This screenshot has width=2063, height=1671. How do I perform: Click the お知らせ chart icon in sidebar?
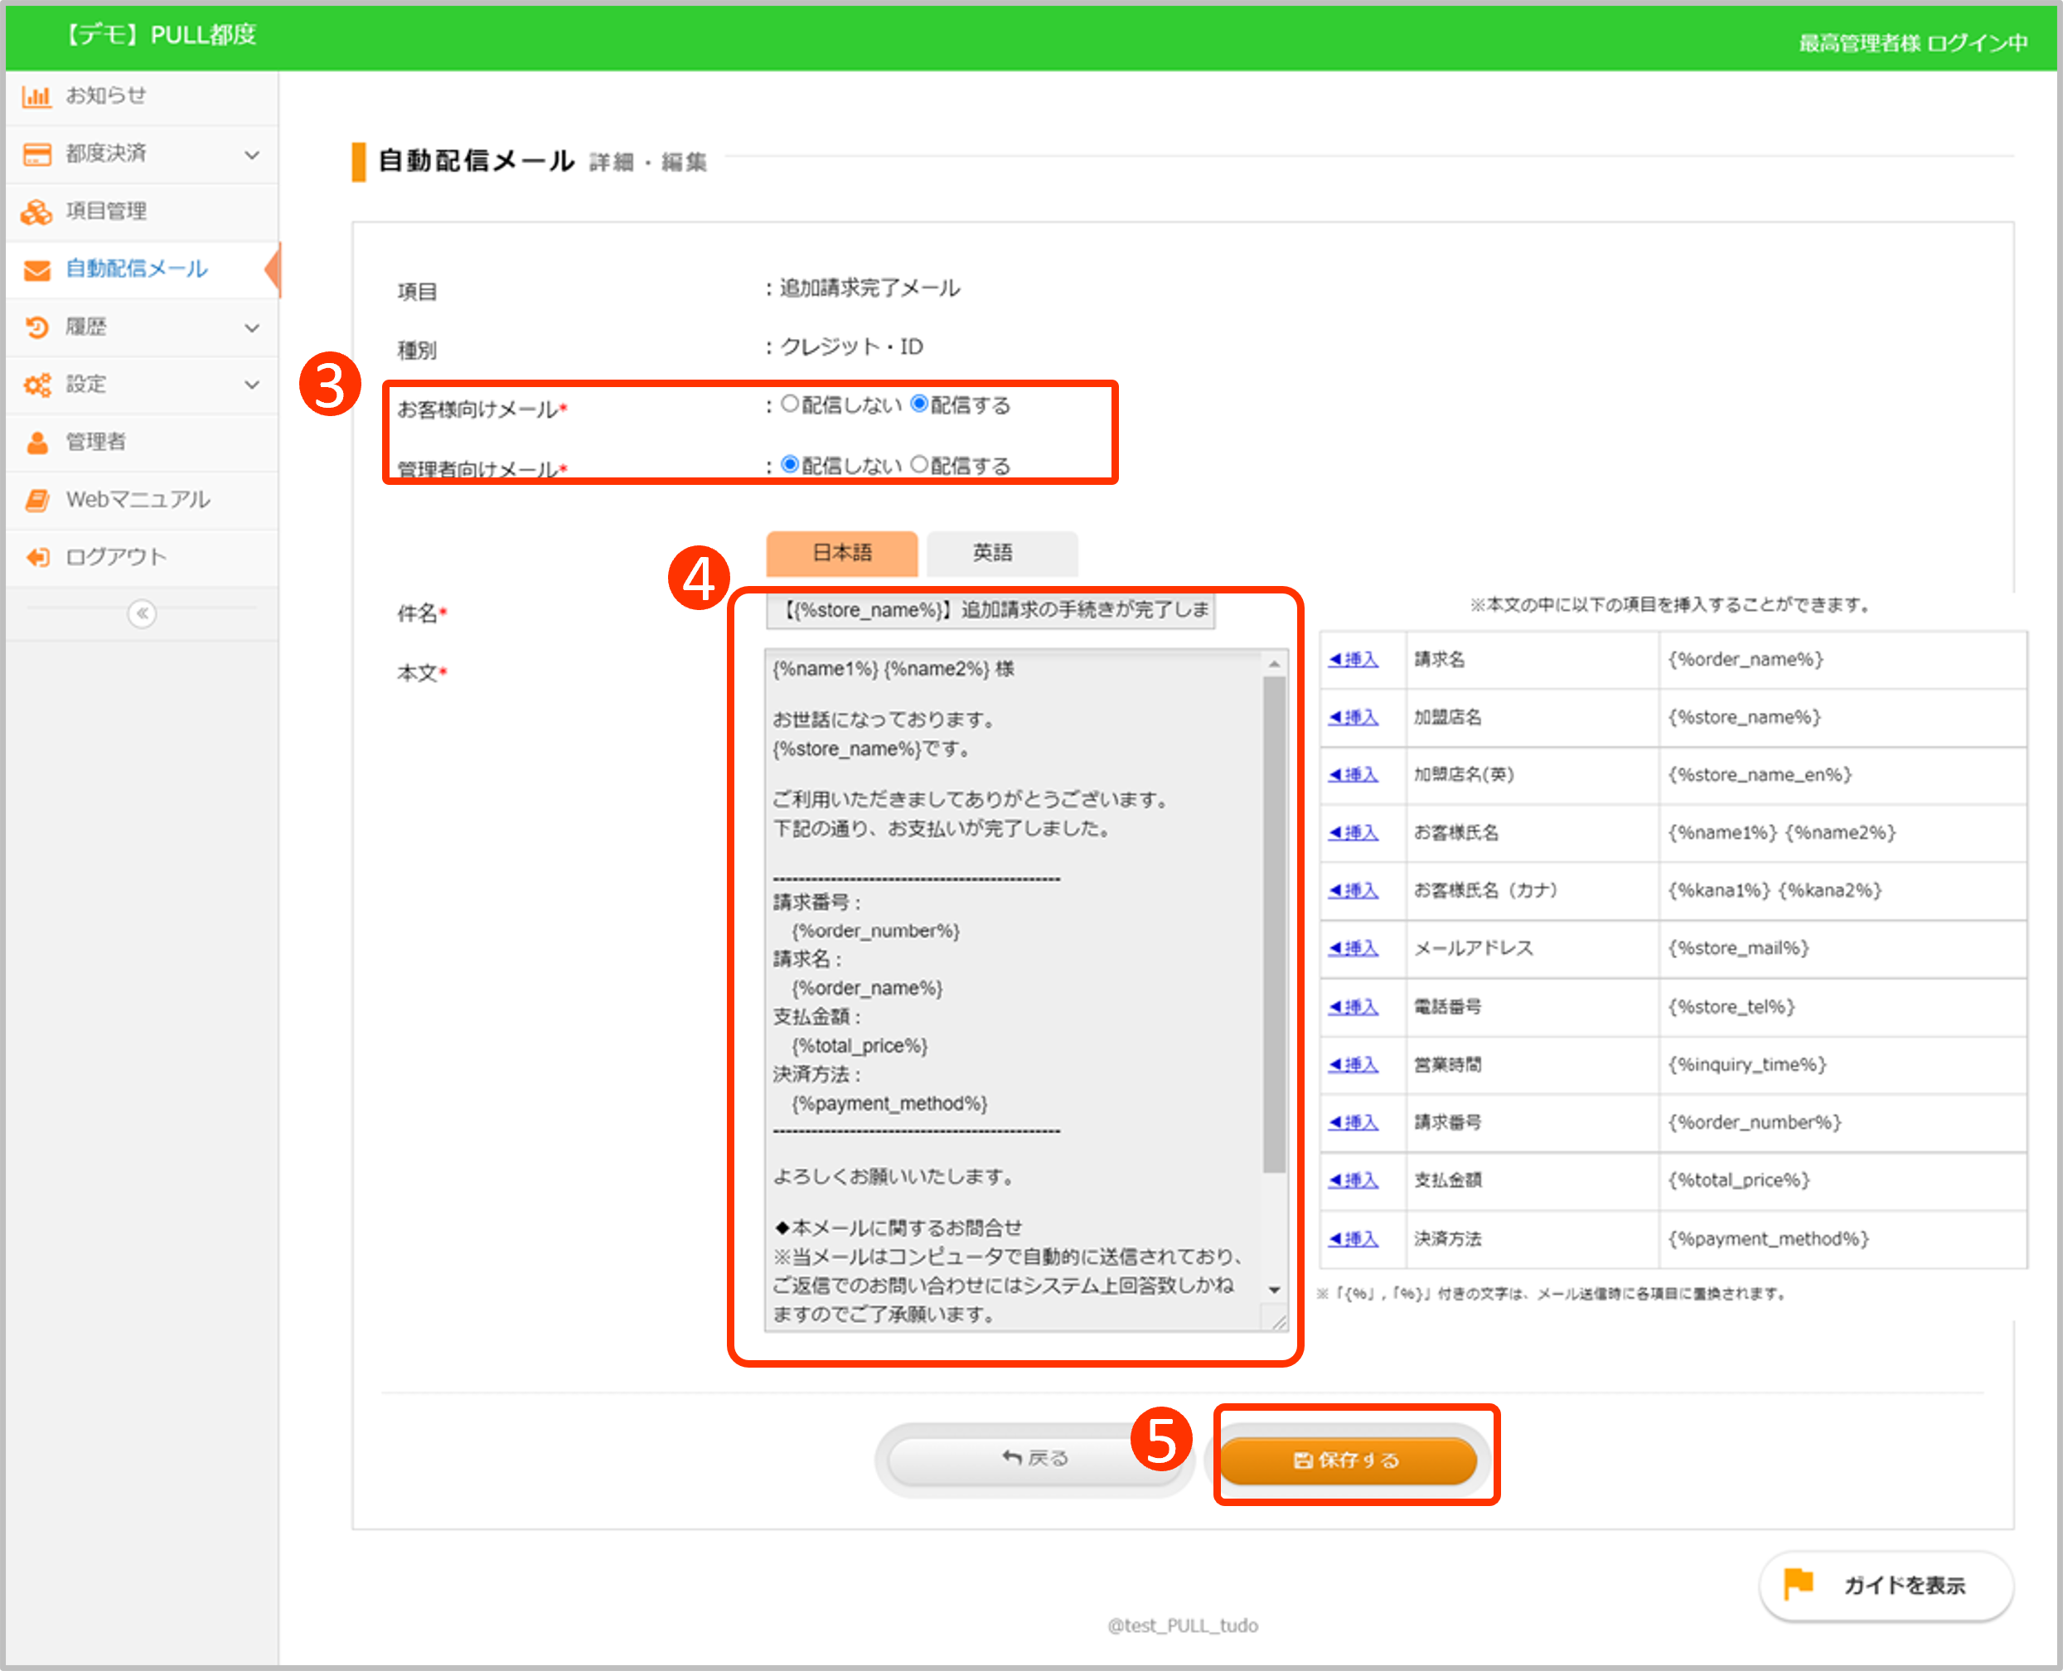pyautogui.click(x=36, y=96)
